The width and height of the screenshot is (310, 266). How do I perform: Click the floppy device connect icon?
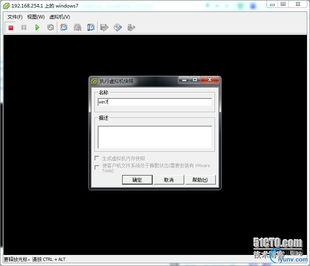(x=104, y=28)
